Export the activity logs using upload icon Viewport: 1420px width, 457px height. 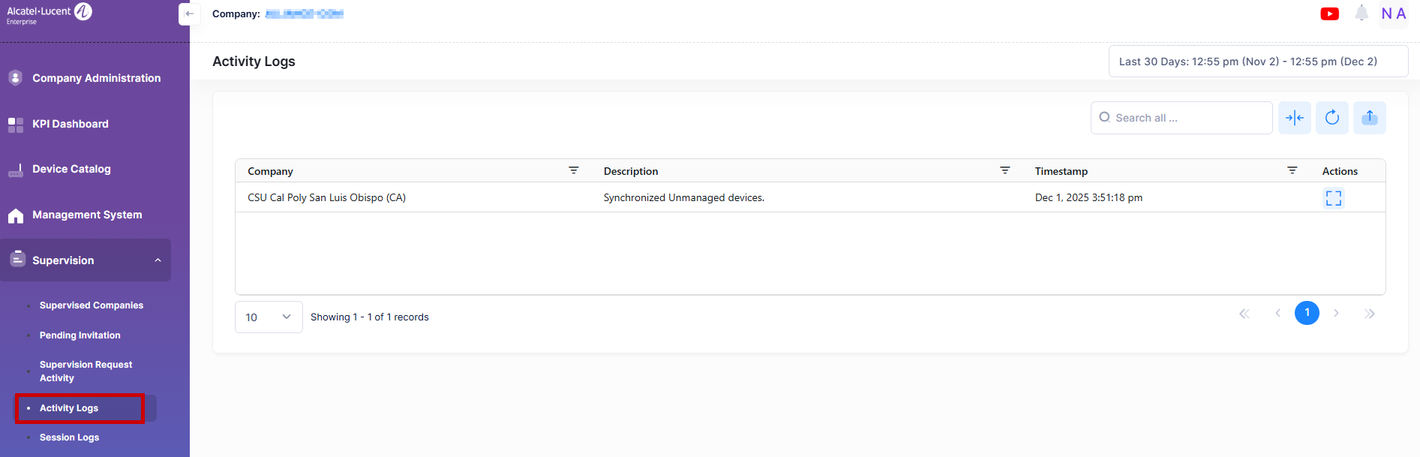(x=1370, y=118)
